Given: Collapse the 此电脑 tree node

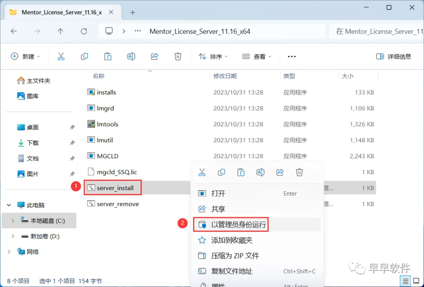Looking at the screenshot, I should click(9, 205).
